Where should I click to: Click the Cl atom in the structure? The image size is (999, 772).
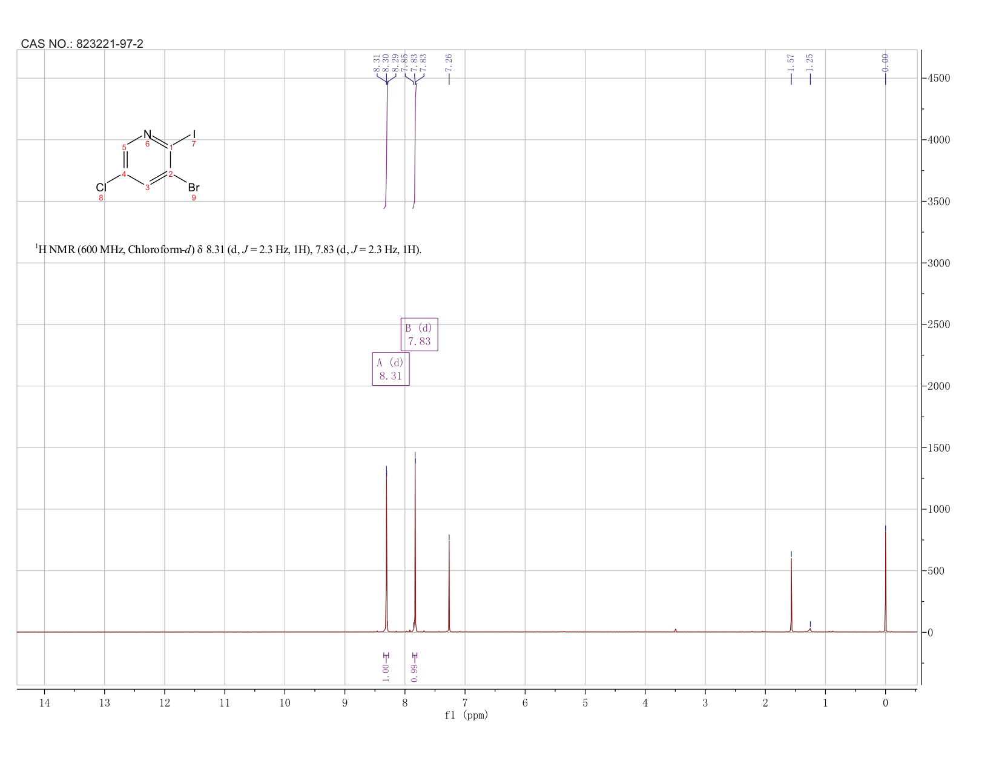tap(101, 188)
